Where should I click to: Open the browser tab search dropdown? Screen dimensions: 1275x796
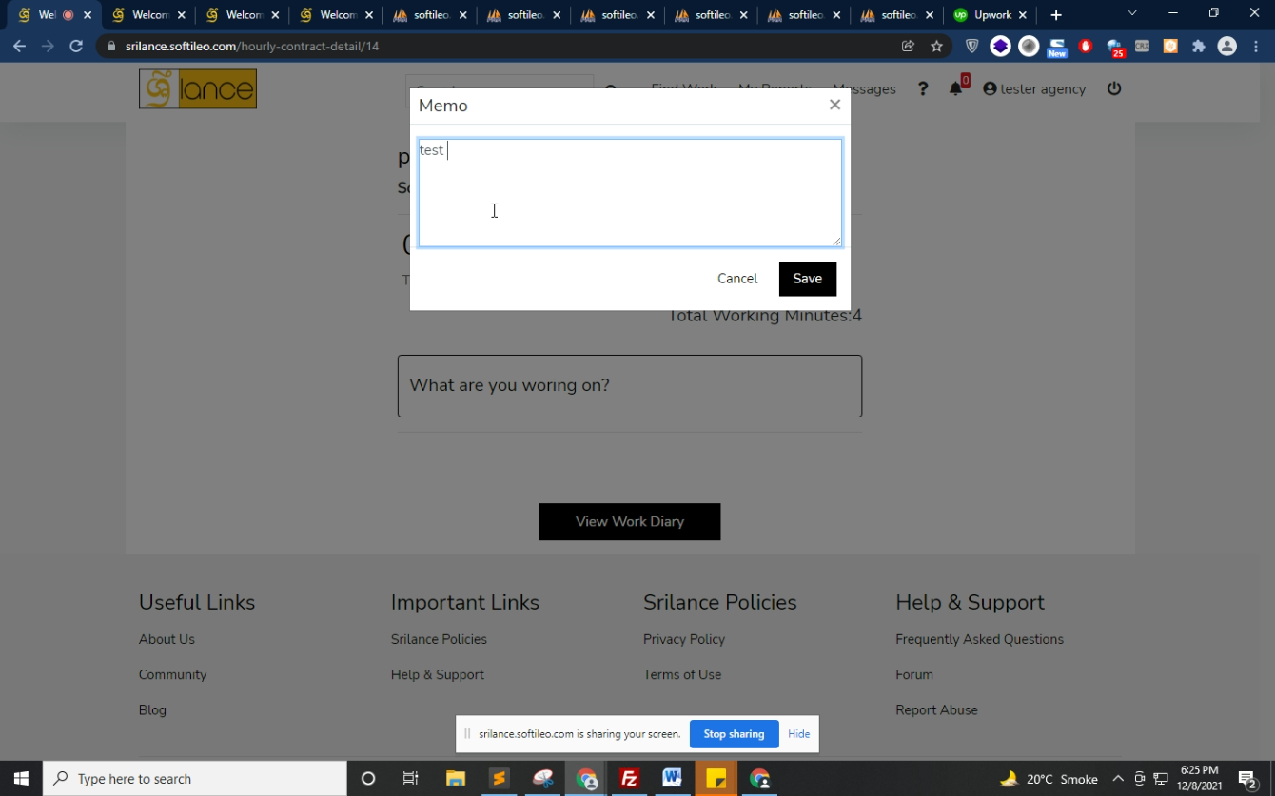1131,14
